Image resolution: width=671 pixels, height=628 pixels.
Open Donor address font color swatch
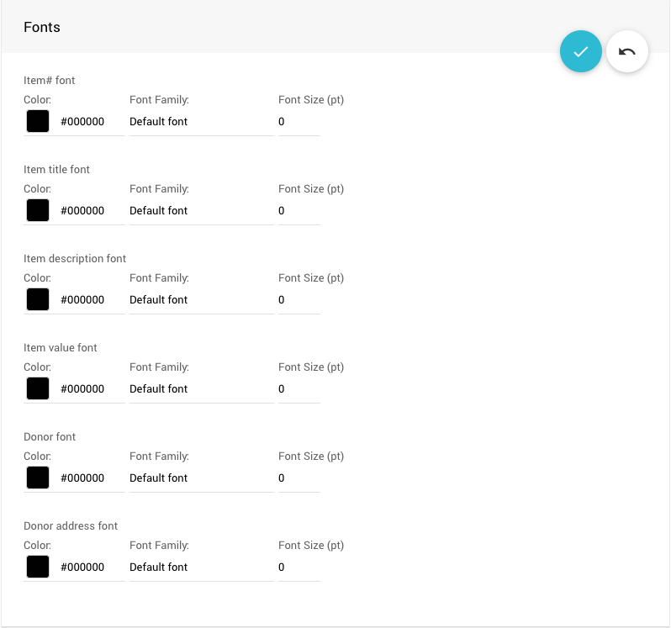(38, 567)
